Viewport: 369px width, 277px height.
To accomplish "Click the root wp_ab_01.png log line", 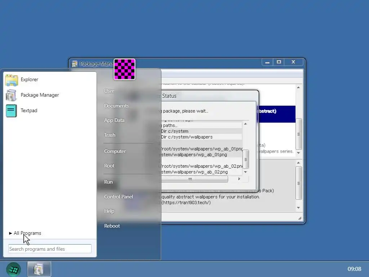I will 202,149.
